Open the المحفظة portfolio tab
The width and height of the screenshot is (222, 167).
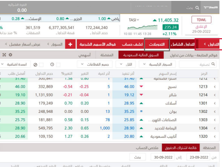pos(209,148)
